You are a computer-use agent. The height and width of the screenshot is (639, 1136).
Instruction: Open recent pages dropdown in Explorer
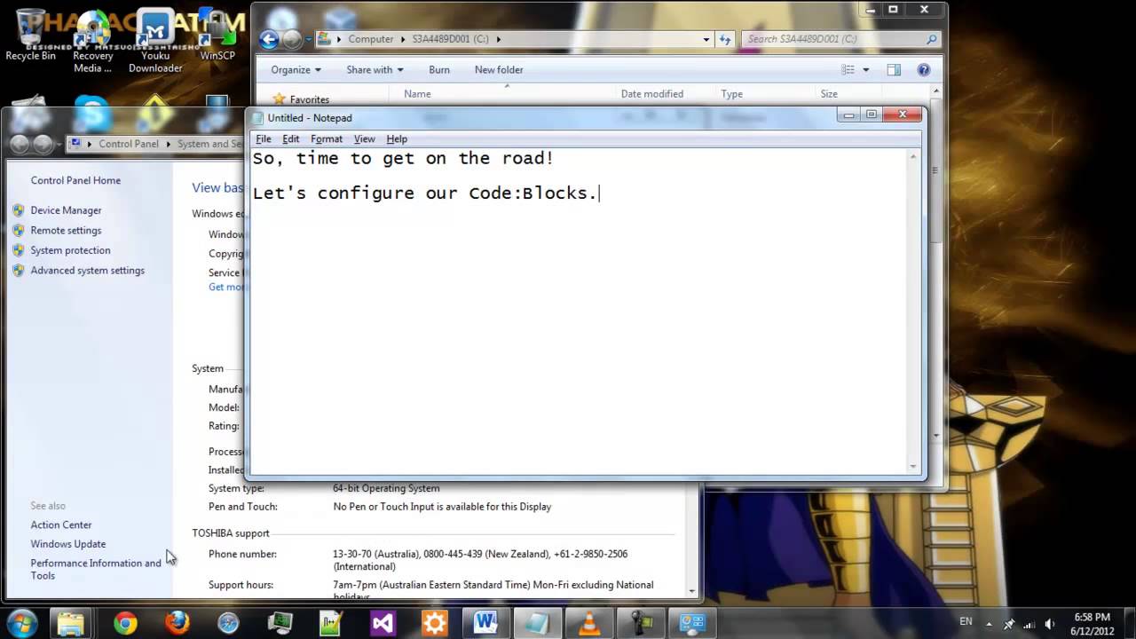307,40
